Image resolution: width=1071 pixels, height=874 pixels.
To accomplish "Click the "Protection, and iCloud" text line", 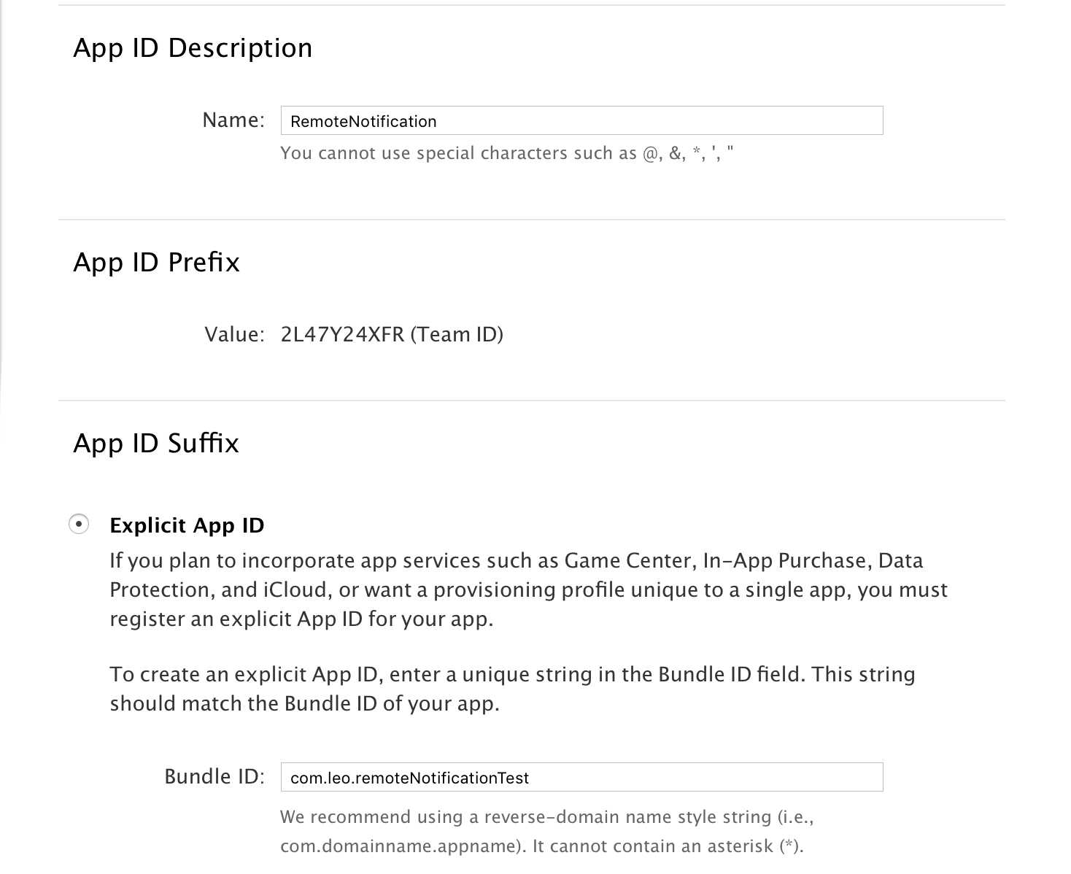I will (x=528, y=590).
